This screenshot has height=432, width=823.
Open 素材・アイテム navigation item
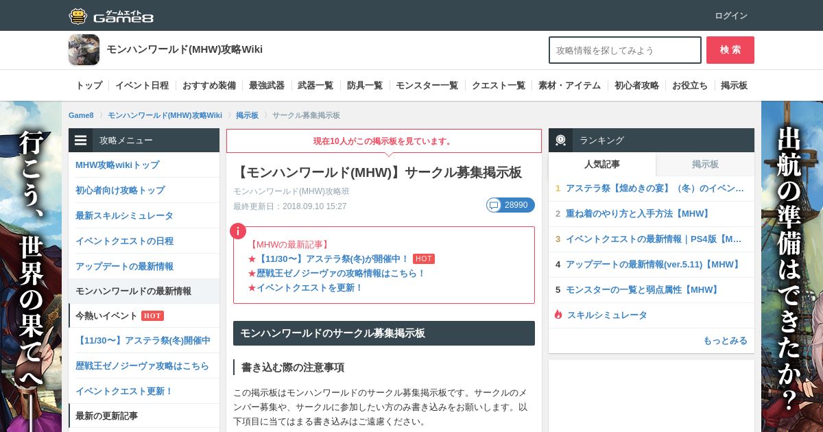click(x=569, y=86)
